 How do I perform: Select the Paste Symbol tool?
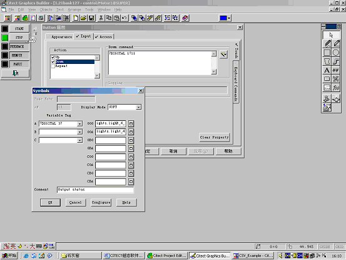[x=327, y=98]
